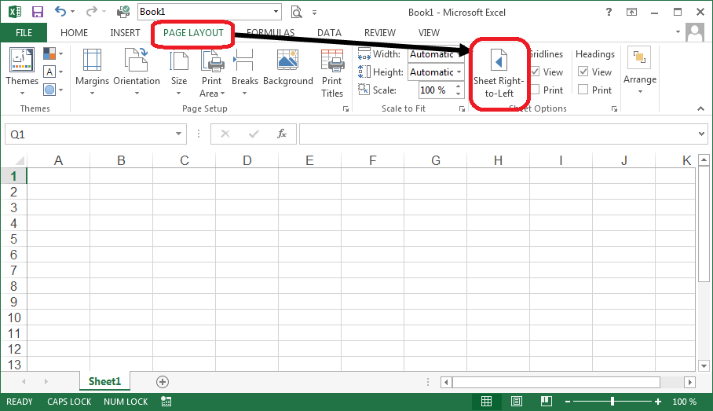The height and width of the screenshot is (411, 713).
Task: Click the zoom slider handle
Action: coord(612,401)
